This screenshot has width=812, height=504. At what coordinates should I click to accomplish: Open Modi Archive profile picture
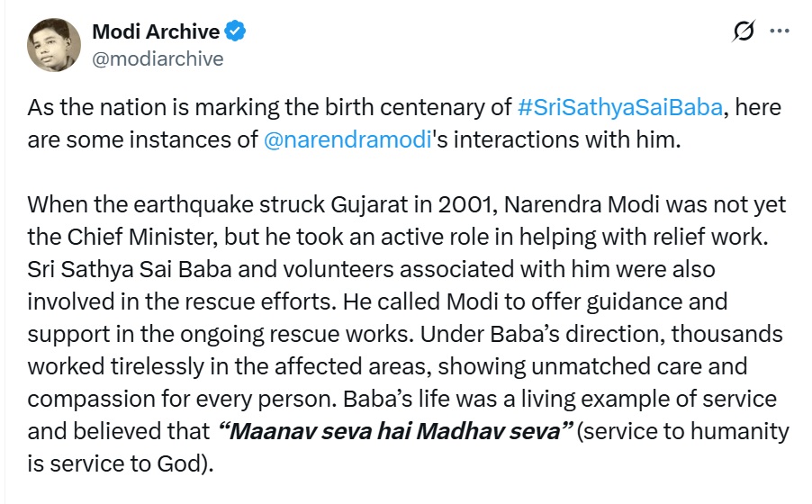pos(54,45)
